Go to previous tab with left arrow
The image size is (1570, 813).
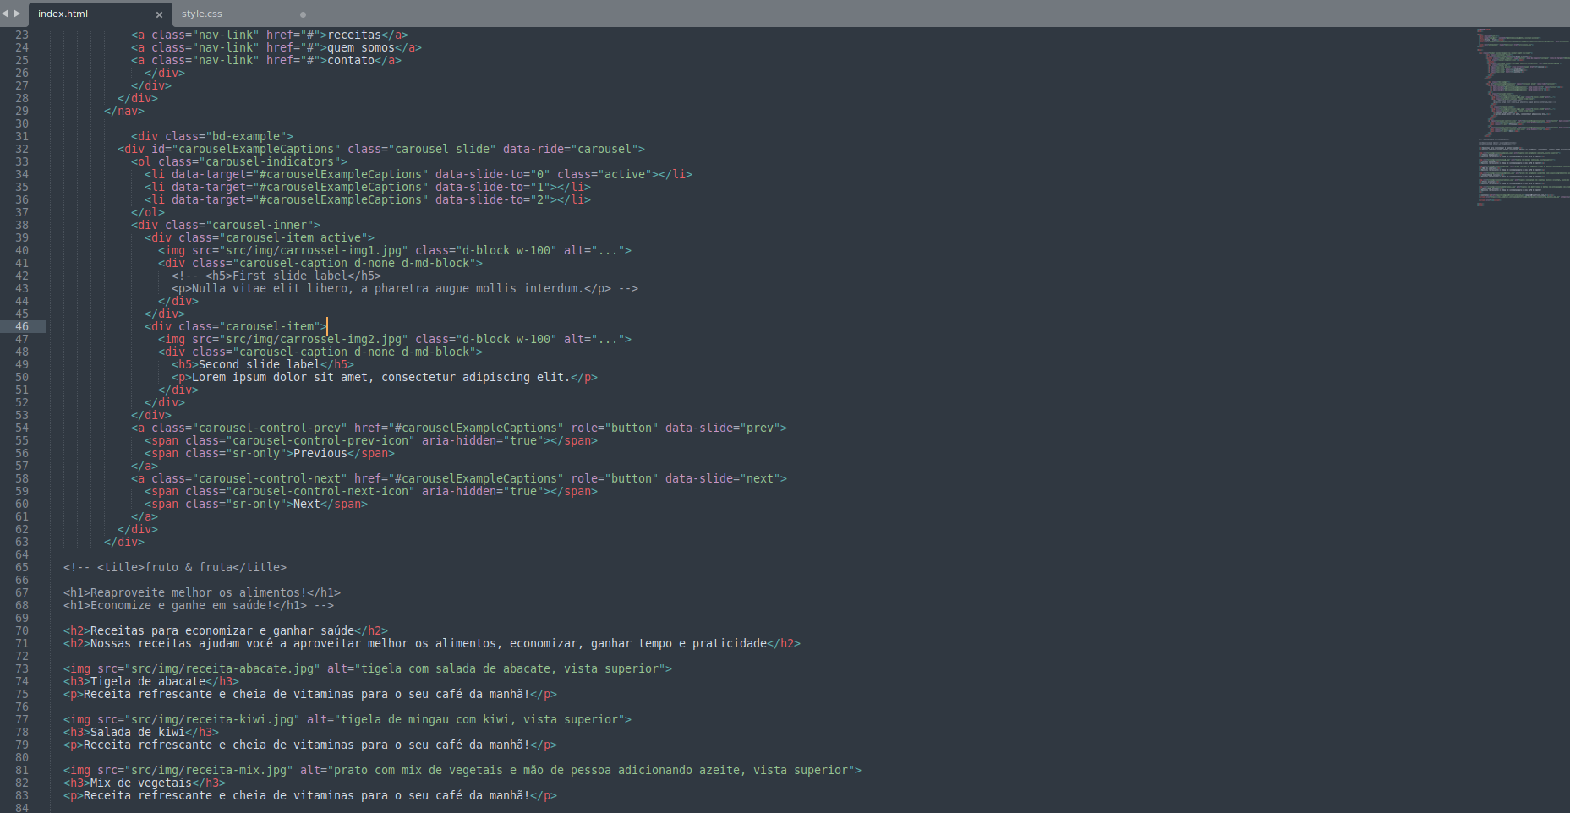(5, 14)
